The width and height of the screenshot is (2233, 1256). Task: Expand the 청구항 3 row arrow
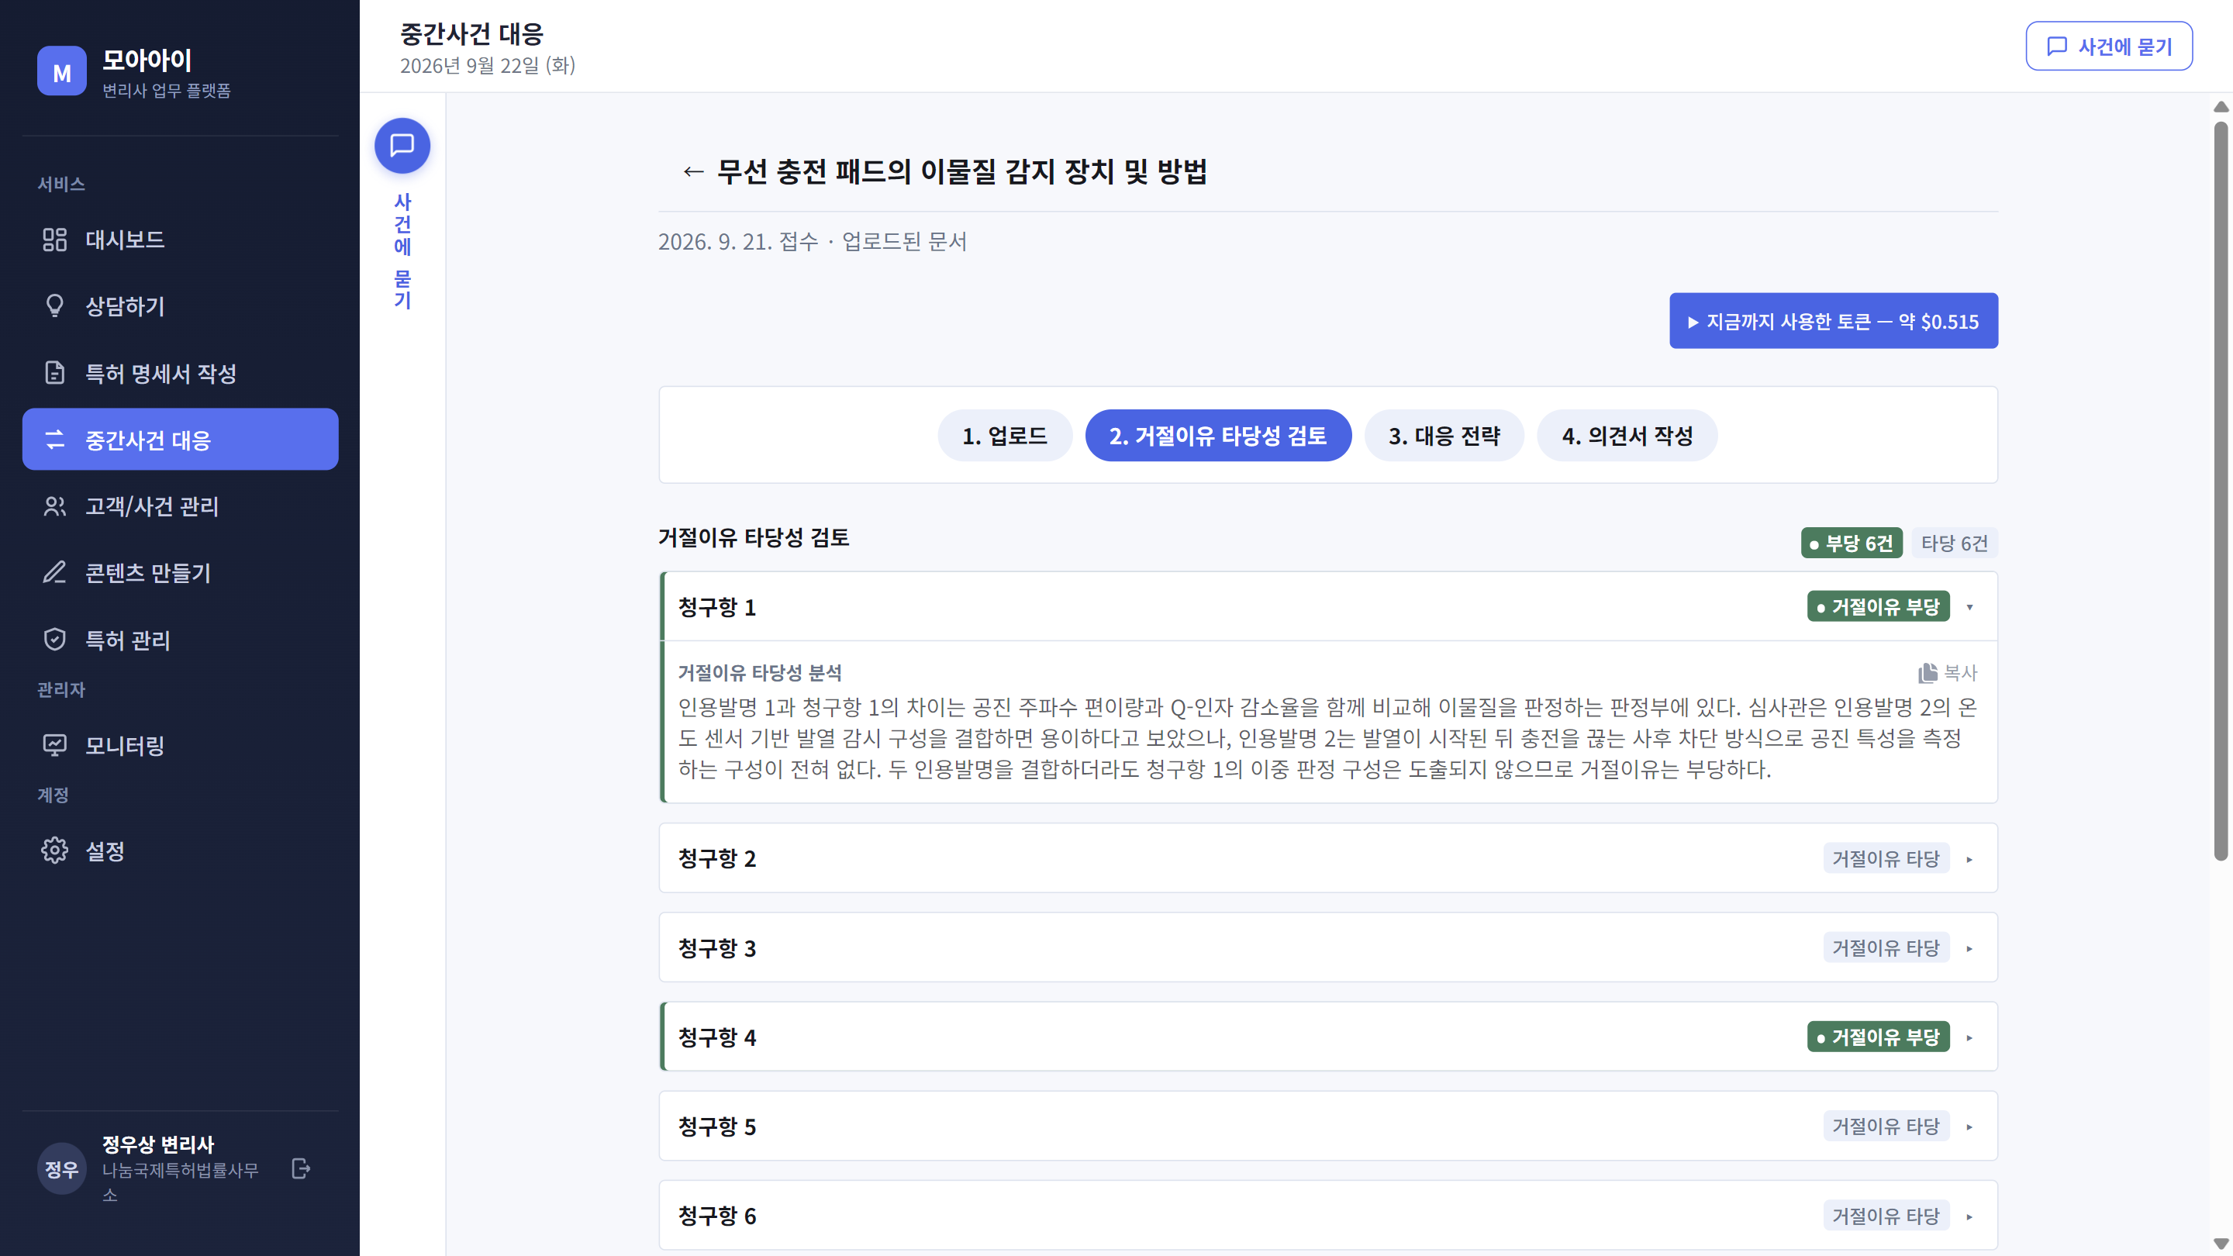point(1969,948)
